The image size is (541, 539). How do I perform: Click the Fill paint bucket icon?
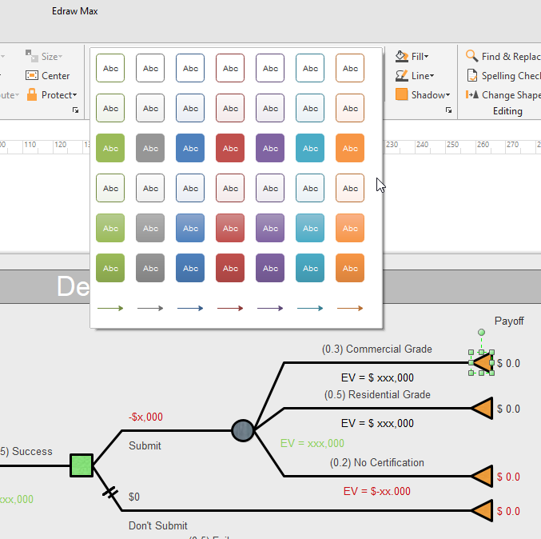coord(402,56)
